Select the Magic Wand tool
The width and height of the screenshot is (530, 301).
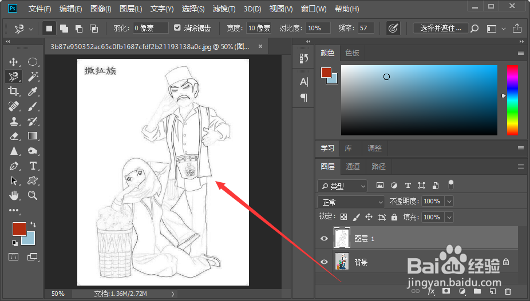click(33, 77)
